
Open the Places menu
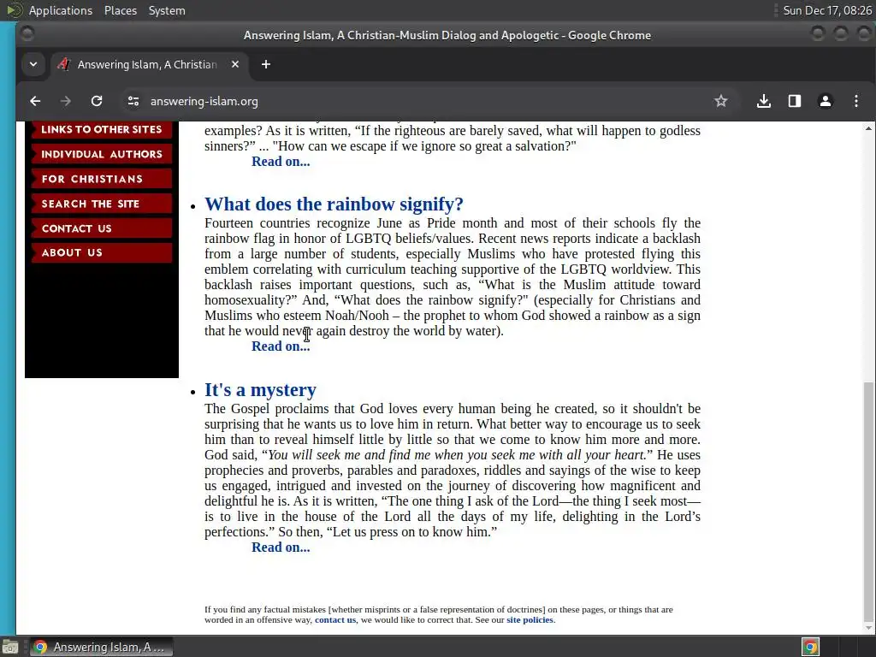pos(120,10)
